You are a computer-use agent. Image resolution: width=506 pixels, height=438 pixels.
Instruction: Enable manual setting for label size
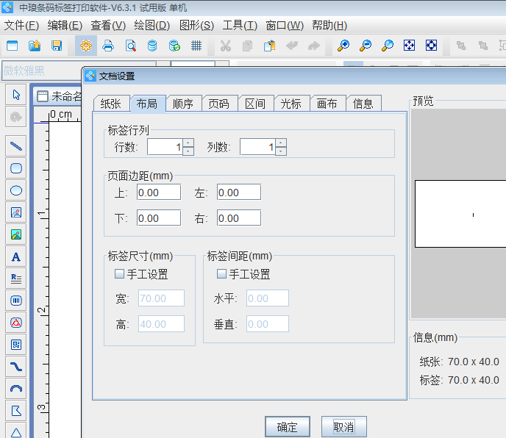pyautogui.click(x=119, y=274)
